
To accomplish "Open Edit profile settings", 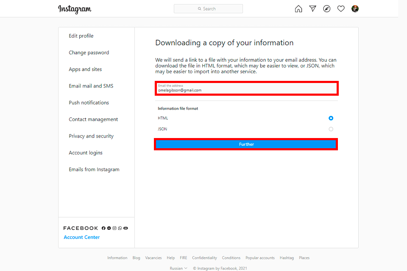I will pyautogui.click(x=81, y=36).
